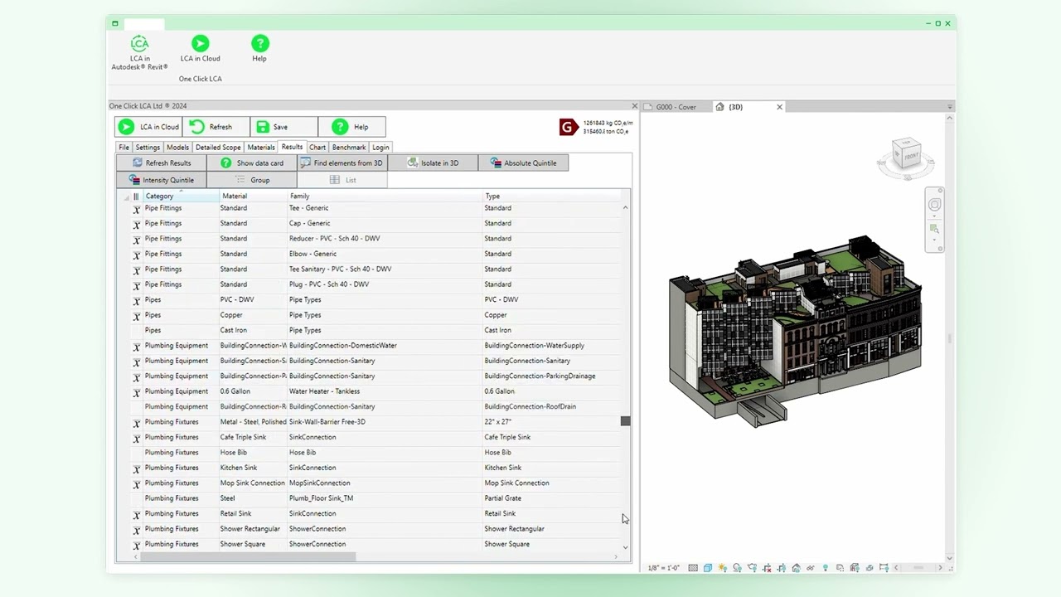1061x597 pixels.
Task: Open the Show Rendering Dialog teapot icon
Action: (753, 568)
